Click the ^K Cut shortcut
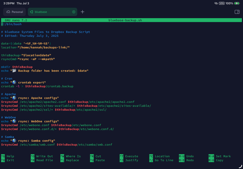The height and width of the screenshot is (169, 243). tap(95, 156)
